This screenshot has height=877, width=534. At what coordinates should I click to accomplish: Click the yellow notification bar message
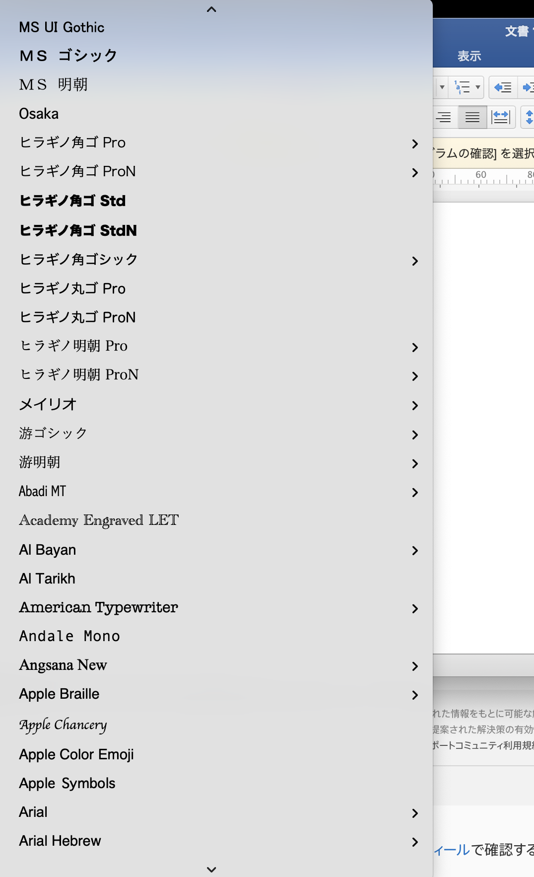coord(483,153)
